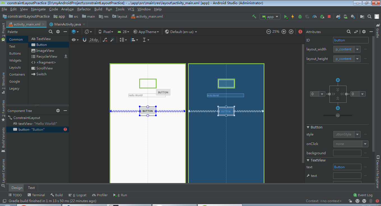Switch to the Text editor view
Image resolution: width=381 pixels, height=206 pixels.
(x=31, y=188)
